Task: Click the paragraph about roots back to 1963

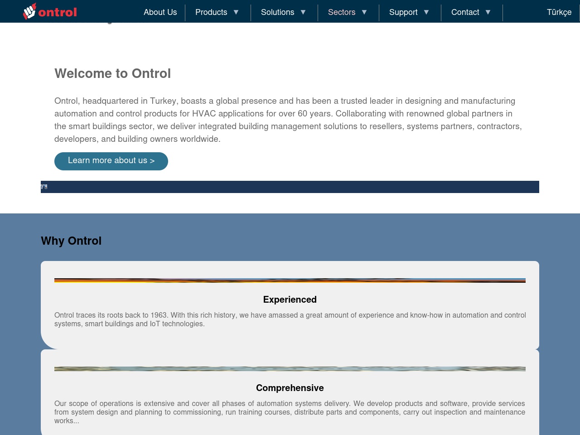Action: point(290,319)
